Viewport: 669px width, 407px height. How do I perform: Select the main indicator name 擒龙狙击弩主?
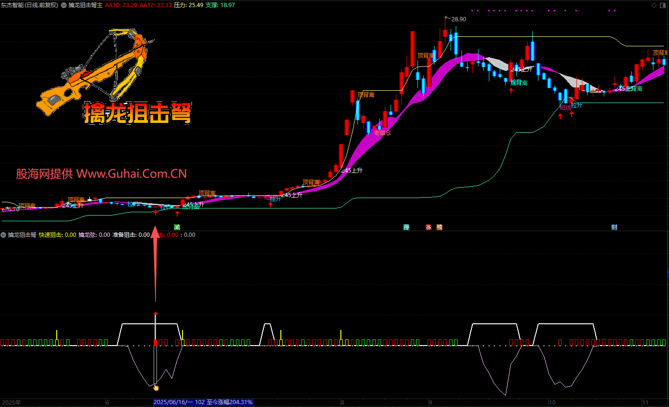[x=86, y=5]
